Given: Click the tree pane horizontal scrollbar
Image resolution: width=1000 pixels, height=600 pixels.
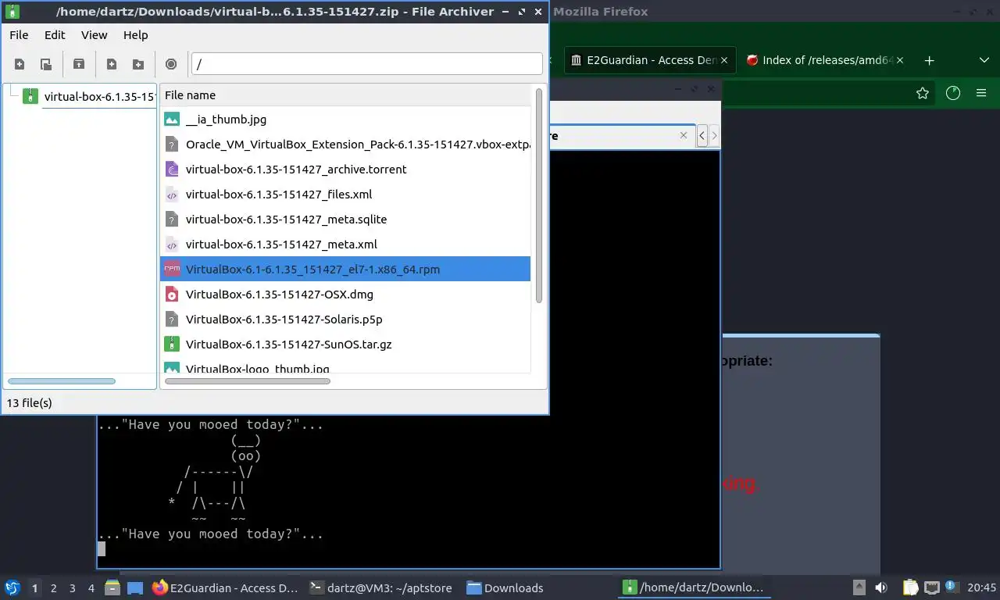Looking at the screenshot, I should [61, 381].
